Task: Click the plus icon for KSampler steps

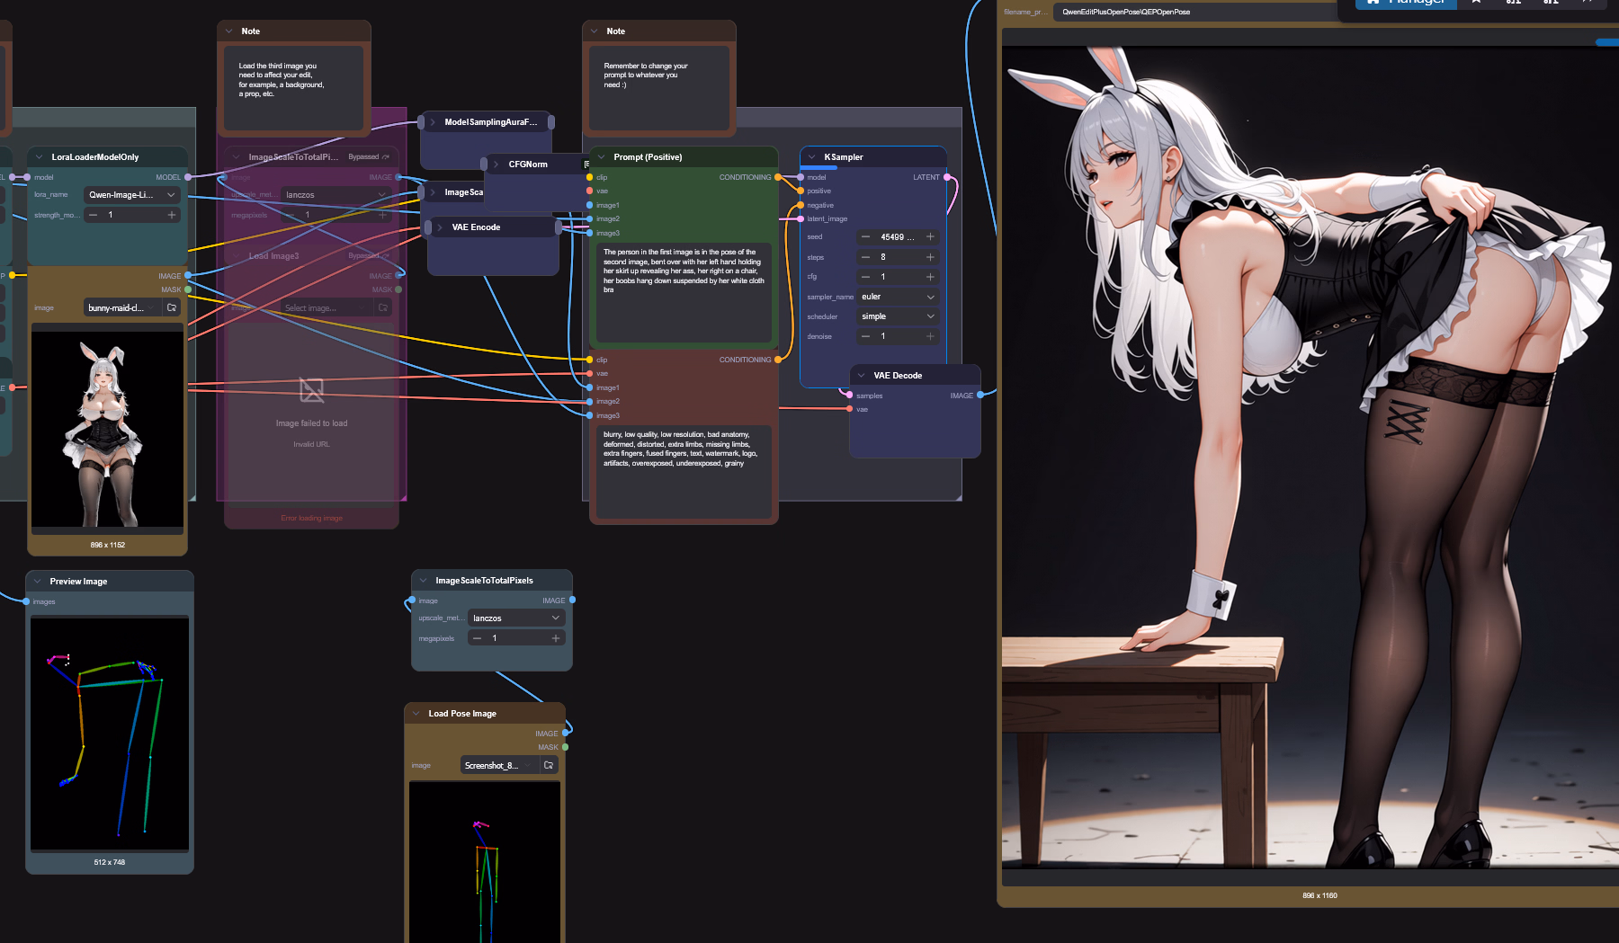Action: (x=930, y=257)
